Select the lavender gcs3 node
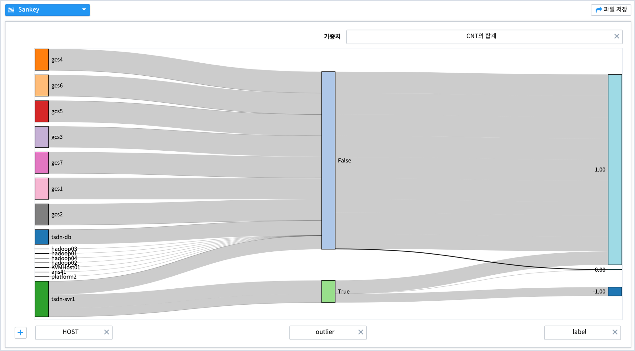635x351 pixels. [x=42, y=137]
